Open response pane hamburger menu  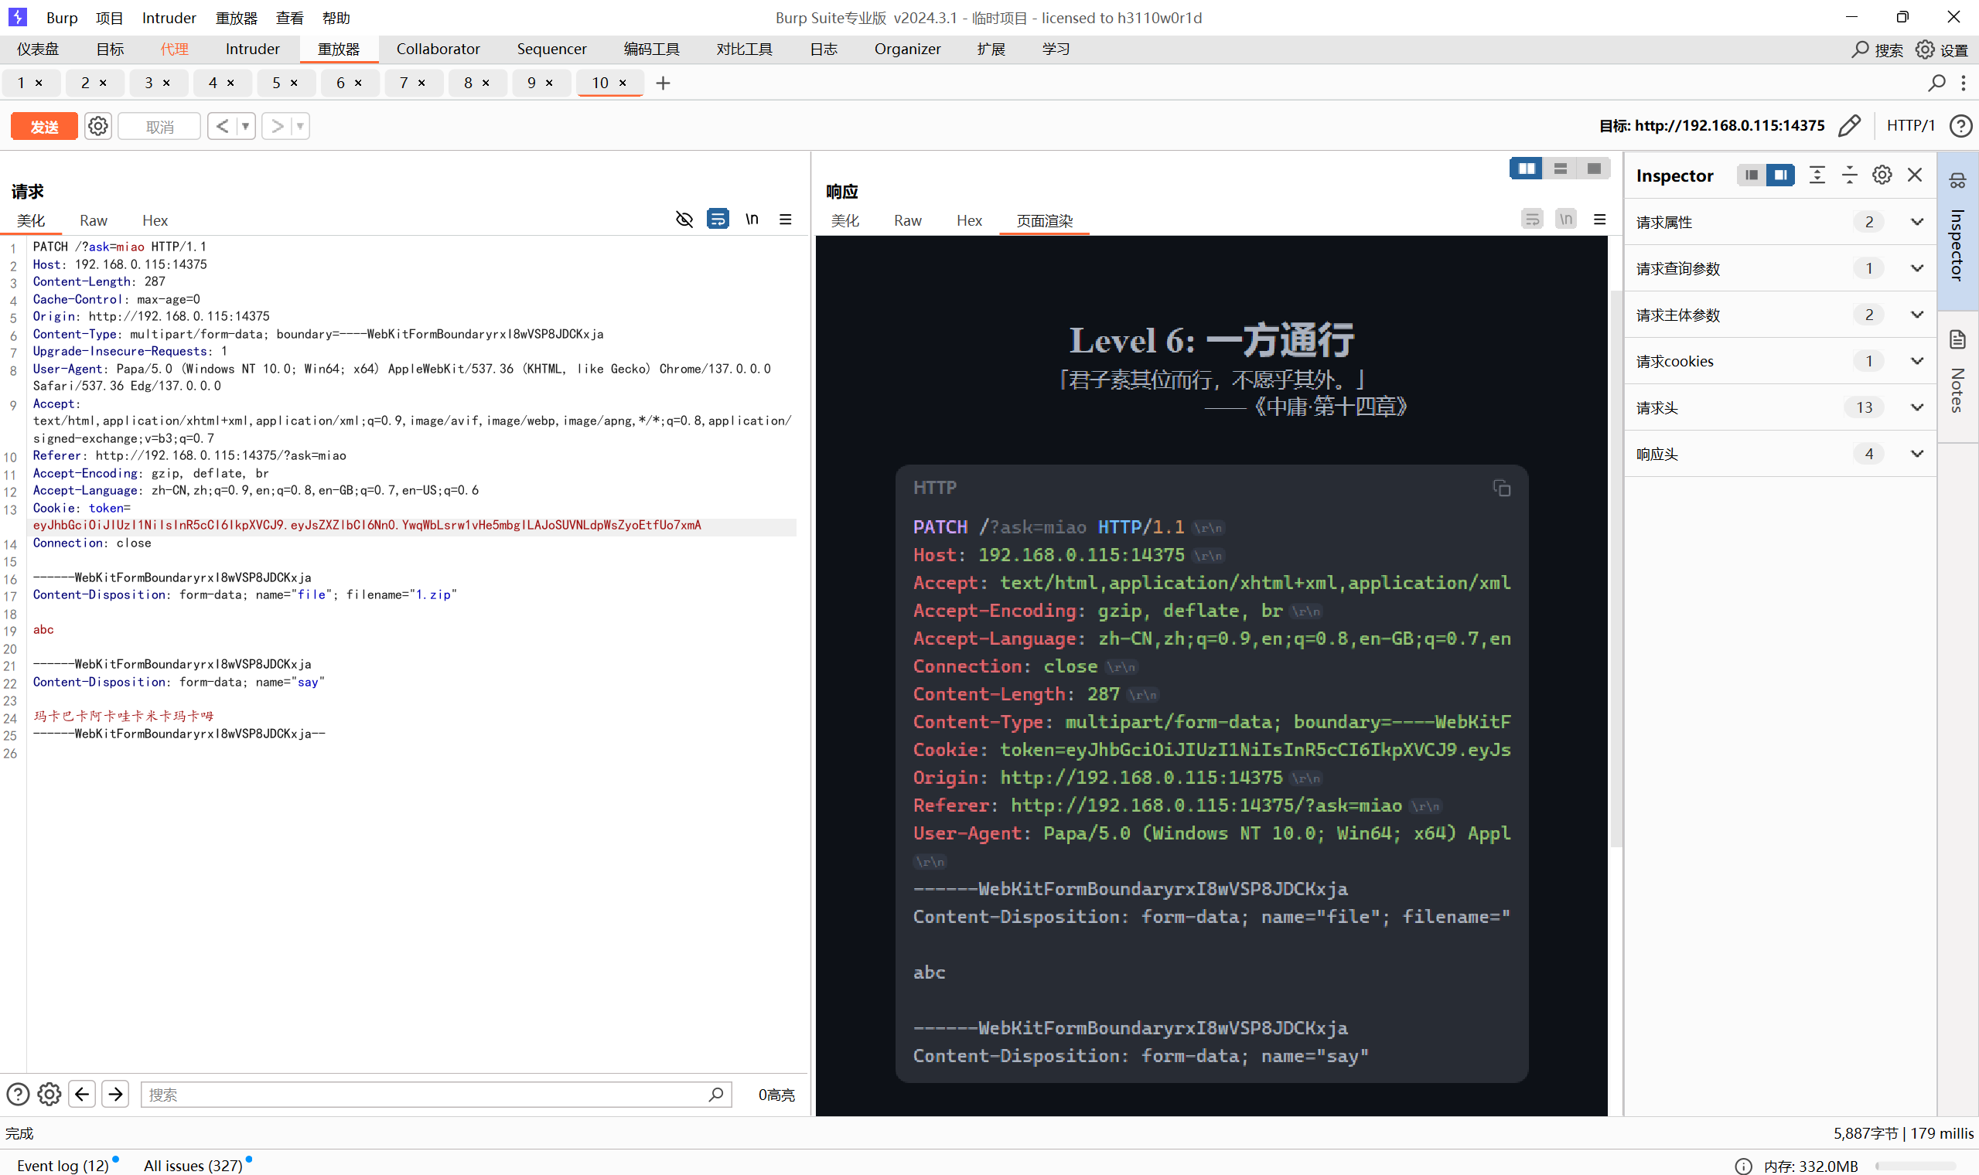(x=1599, y=220)
